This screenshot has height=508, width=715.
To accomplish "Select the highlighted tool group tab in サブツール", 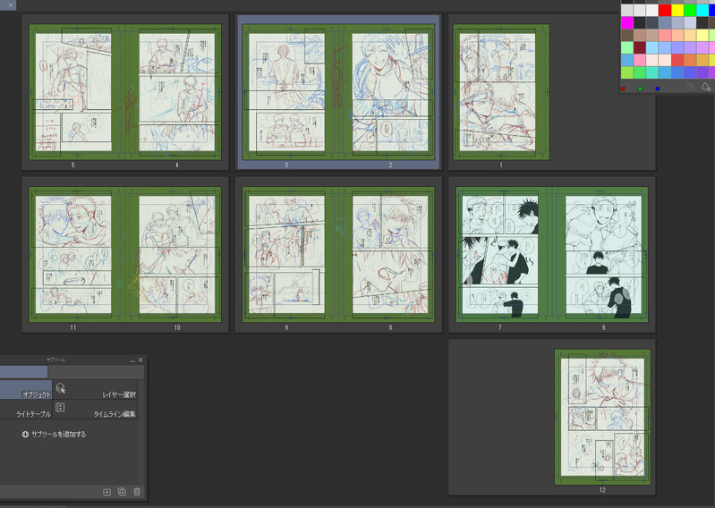I will (23, 372).
